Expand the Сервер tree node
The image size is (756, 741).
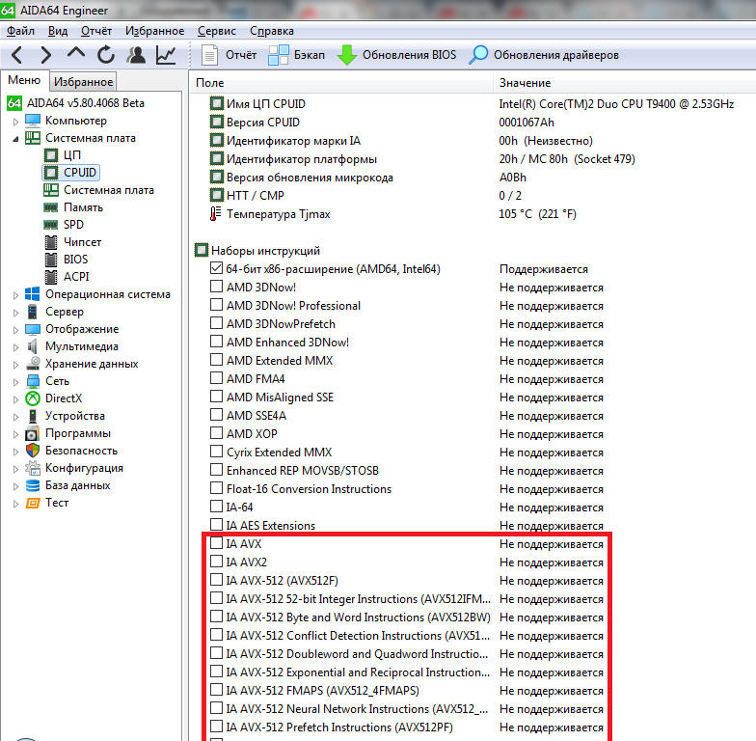click(15, 313)
